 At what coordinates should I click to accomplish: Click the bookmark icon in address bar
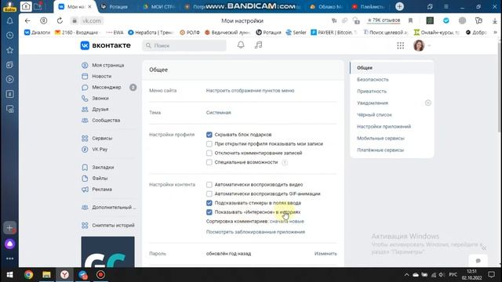click(x=410, y=21)
